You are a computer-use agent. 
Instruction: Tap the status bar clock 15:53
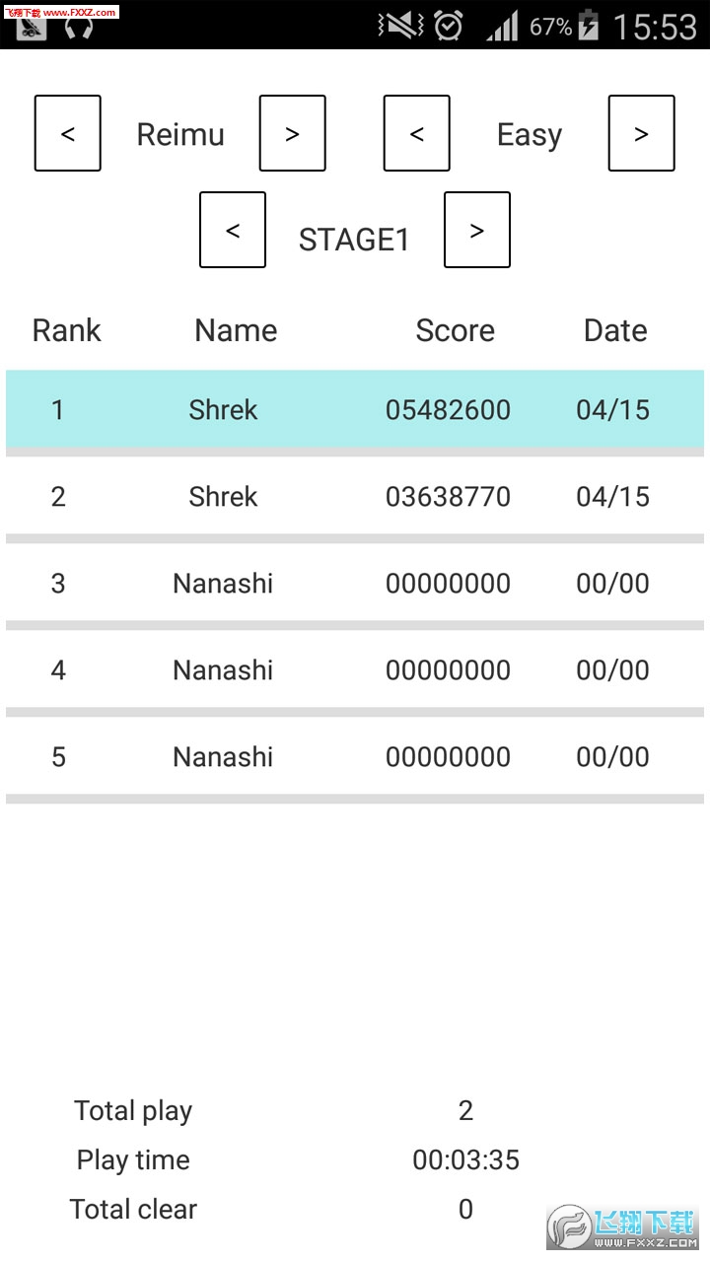655,27
